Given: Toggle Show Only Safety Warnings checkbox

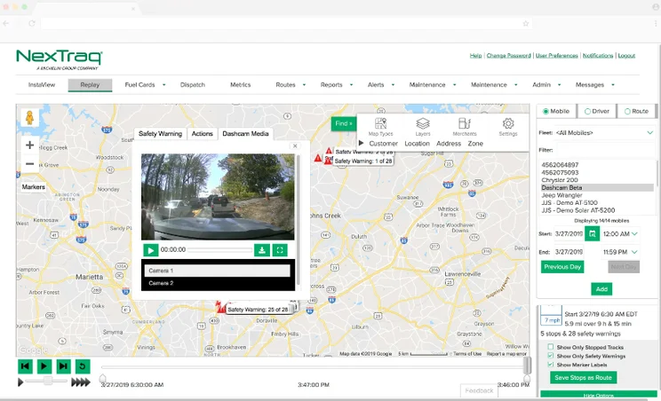Looking at the screenshot, I should pyautogui.click(x=551, y=356).
